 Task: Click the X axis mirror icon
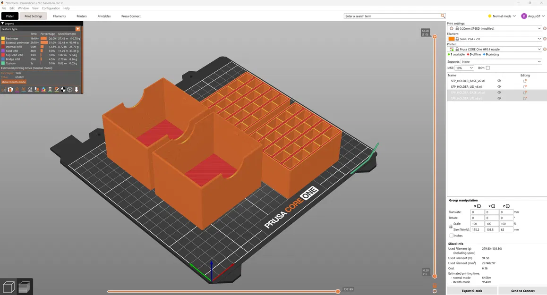479,206
